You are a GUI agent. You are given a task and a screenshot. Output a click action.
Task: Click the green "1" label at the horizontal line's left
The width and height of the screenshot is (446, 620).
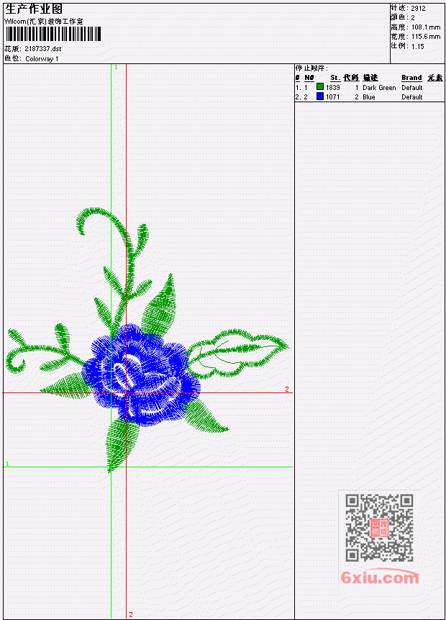click(7, 464)
